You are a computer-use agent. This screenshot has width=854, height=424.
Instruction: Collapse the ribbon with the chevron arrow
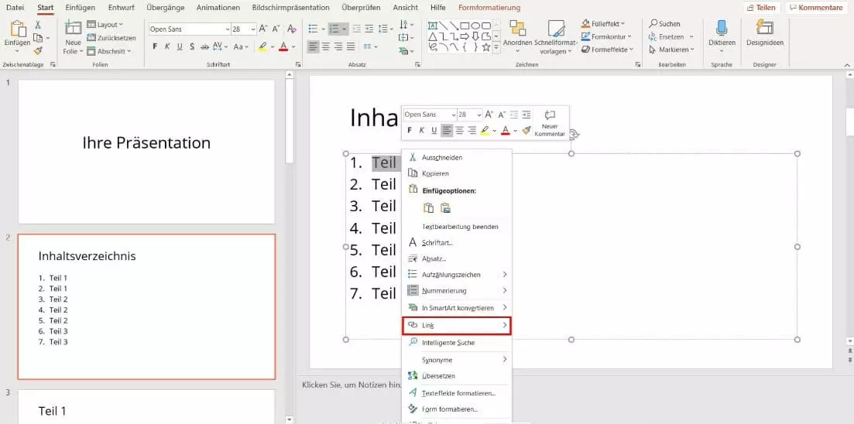pos(845,64)
